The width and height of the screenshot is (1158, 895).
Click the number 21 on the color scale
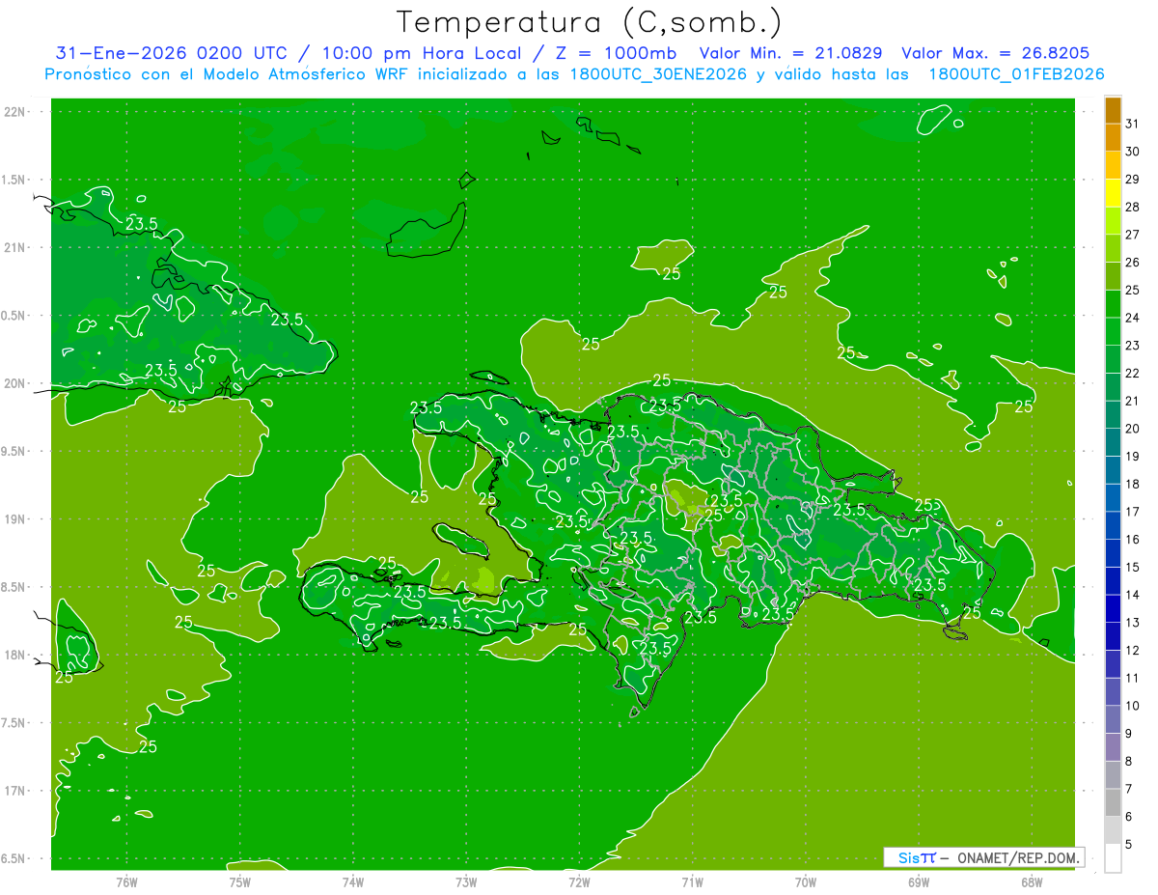1133,401
